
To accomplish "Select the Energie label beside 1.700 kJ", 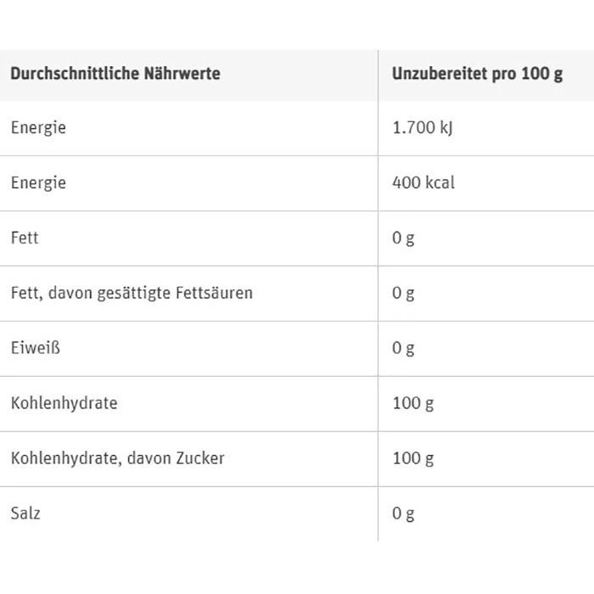I will point(38,128).
